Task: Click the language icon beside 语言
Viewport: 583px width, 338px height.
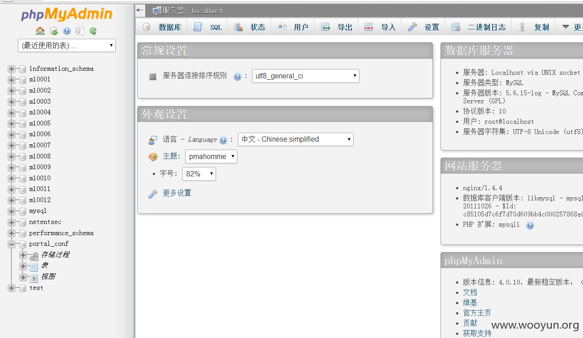Action: pyautogui.click(x=153, y=140)
